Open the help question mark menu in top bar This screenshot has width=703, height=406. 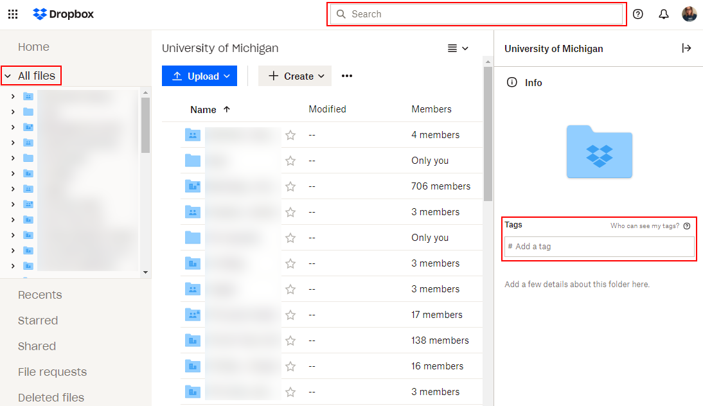637,14
